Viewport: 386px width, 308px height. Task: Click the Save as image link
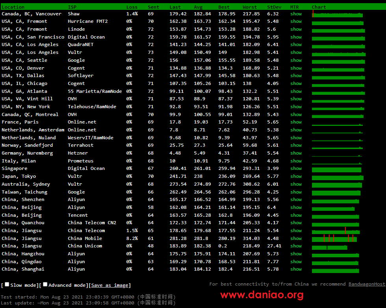point(110,285)
